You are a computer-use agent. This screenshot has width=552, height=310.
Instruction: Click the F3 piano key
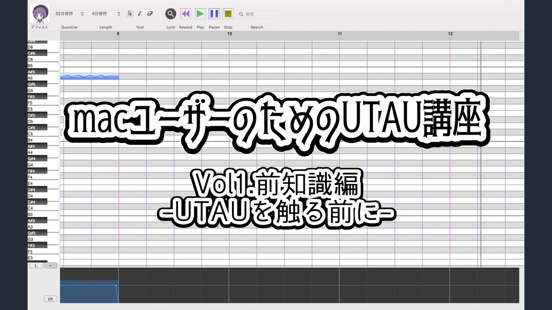[43, 252]
